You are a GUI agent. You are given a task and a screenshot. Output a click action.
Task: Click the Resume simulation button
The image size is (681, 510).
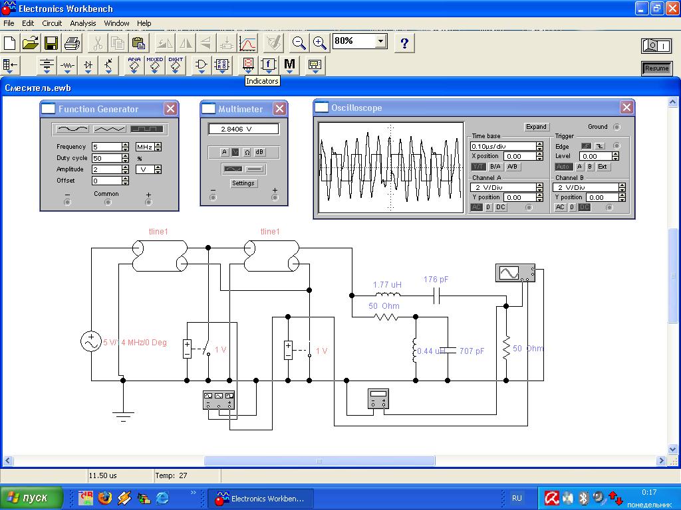(x=656, y=68)
